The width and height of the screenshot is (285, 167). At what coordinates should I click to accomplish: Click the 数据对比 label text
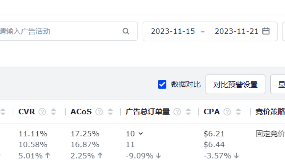[x=186, y=84]
